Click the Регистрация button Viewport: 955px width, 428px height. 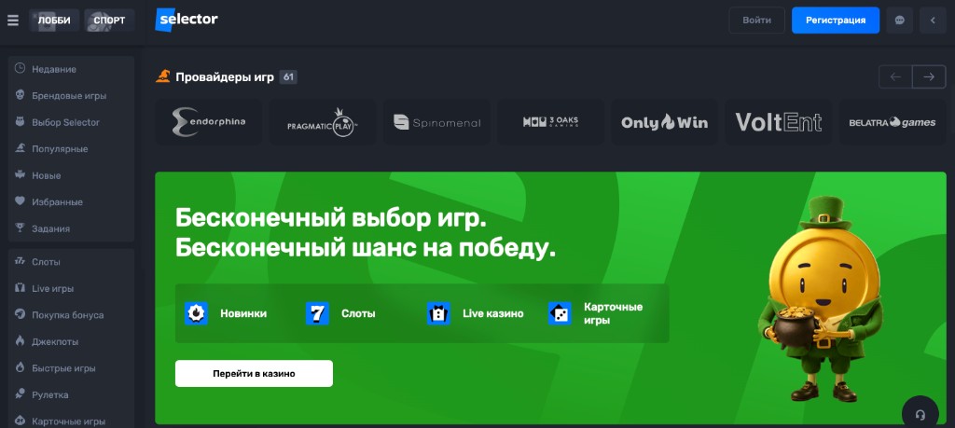click(835, 21)
